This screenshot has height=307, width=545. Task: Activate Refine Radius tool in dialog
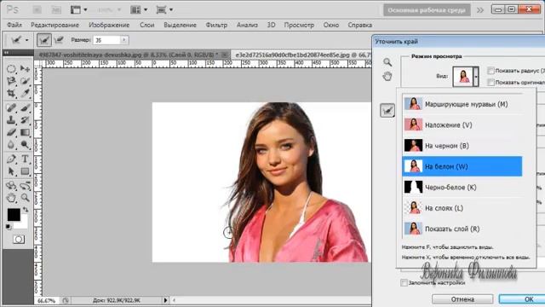pos(387,111)
